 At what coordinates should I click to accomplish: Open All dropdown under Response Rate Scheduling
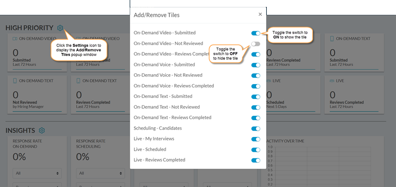click(100, 173)
